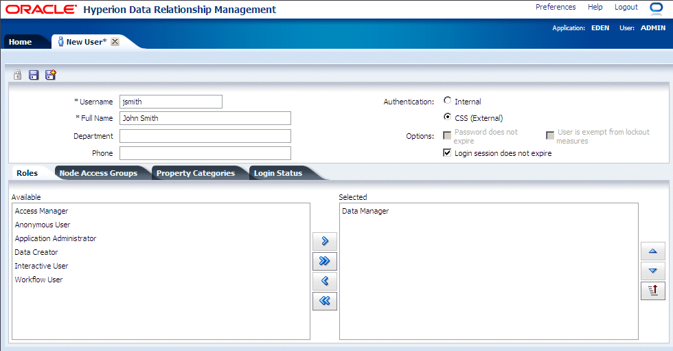Toggle User is exempt from lockout checkbox

(x=550, y=135)
